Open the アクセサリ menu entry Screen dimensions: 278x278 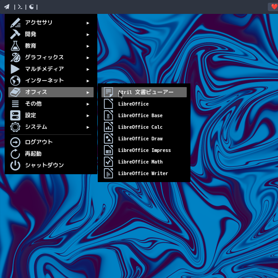[51, 23]
